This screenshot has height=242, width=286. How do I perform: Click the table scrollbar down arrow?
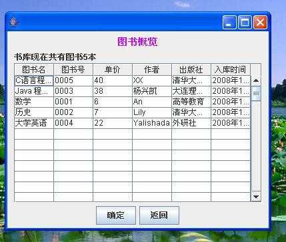tap(256, 197)
